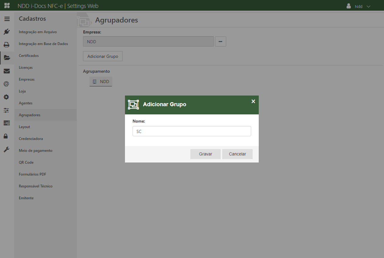Expand the Ndd user dropdown menu
This screenshot has width=384, height=258.
pyautogui.click(x=359, y=6)
